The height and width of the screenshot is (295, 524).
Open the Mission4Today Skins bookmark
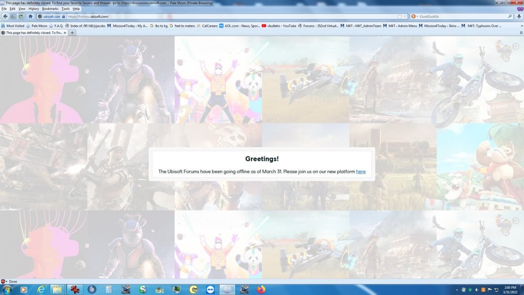pyautogui.click(x=439, y=26)
